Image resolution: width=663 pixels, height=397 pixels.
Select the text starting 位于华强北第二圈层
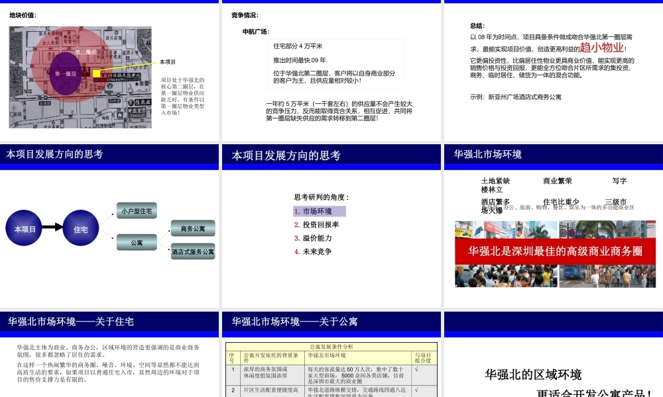(334, 77)
